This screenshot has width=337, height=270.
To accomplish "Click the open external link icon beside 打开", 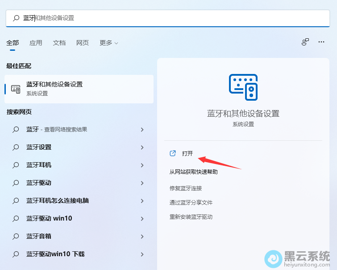I will click(173, 153).
